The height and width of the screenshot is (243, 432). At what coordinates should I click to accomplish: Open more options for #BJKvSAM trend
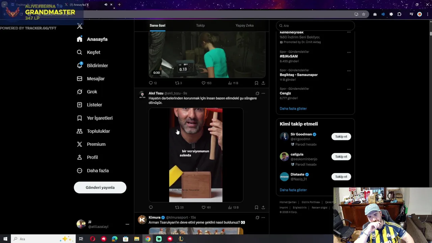click(349, 52)
